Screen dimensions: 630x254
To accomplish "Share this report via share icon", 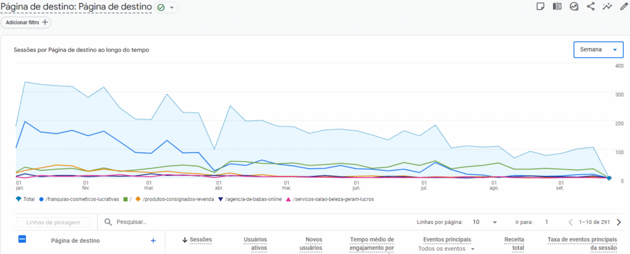I will click(x=591, y=7).
